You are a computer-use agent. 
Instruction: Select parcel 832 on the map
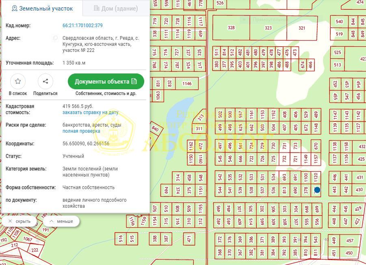[x=170, y=84]
